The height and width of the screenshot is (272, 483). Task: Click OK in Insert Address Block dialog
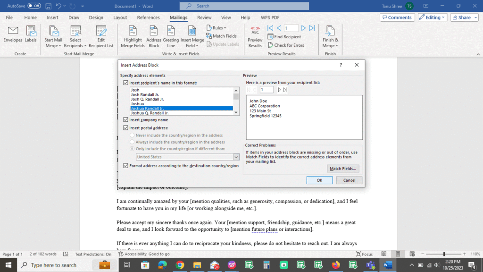coord(319,180)
